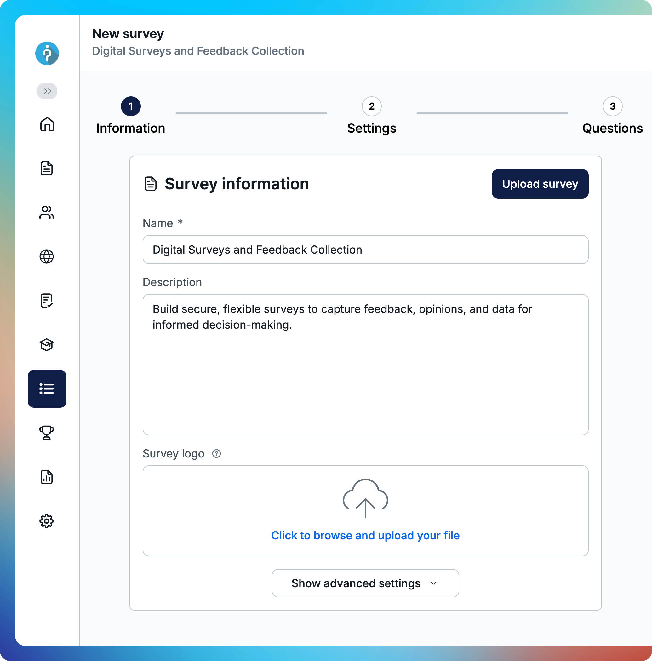This screenshot has height=661, width=652.
Task: Click the app logo in the sidebar
Action: (47, 53)
